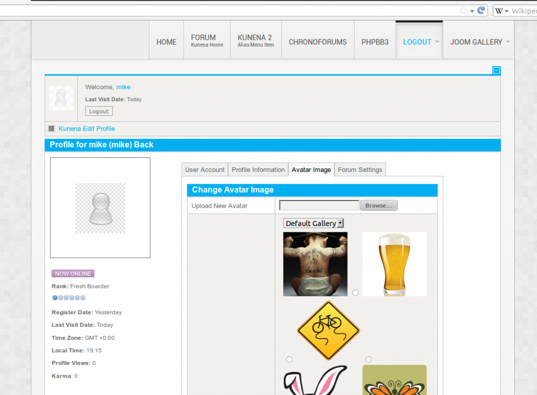
Task: Click the NOW ONLINE status badge
Action: (x=73, y=274)
